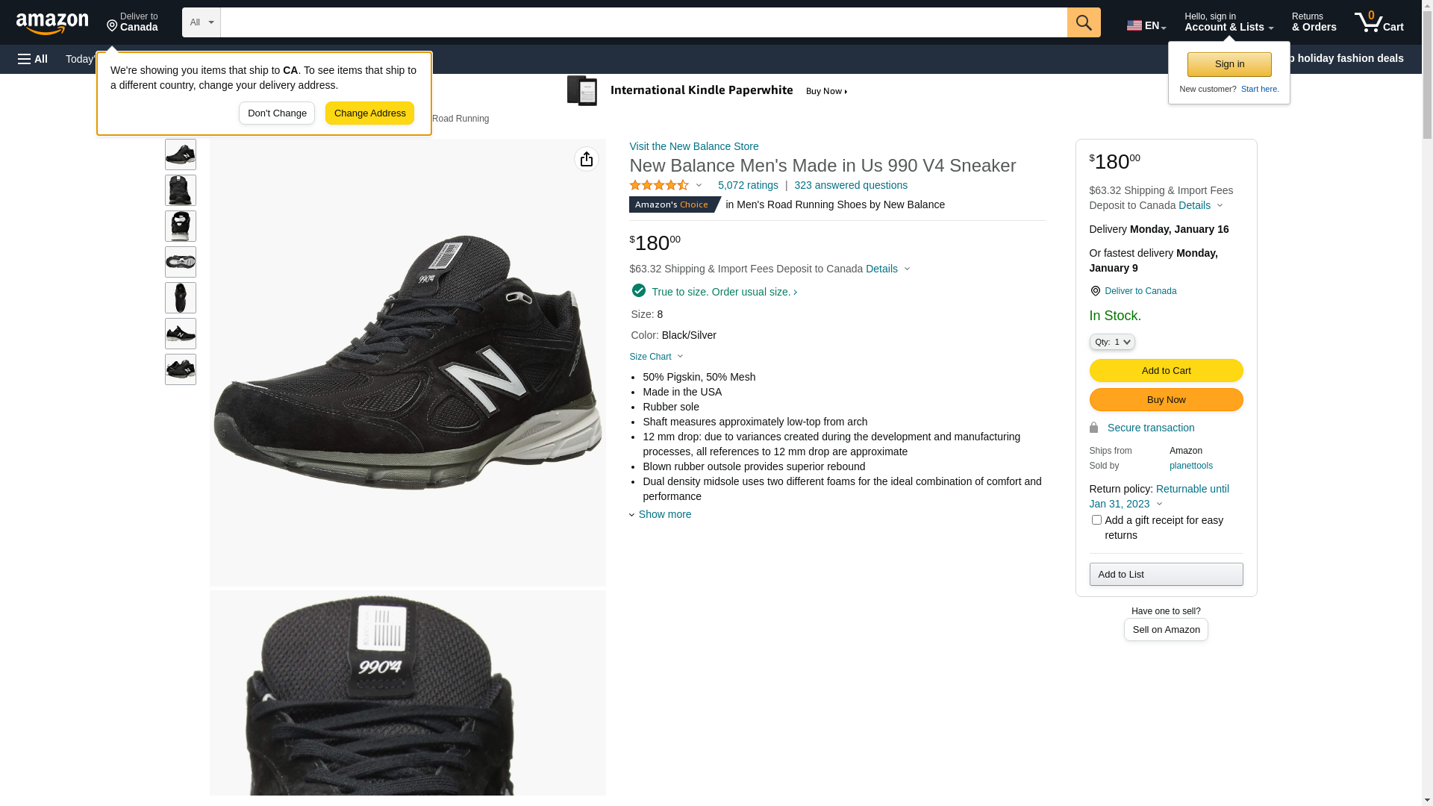This screenshot has height=806, width=1433.
Task: Open Returns & Orders
Action: (x=1314, y=22)
